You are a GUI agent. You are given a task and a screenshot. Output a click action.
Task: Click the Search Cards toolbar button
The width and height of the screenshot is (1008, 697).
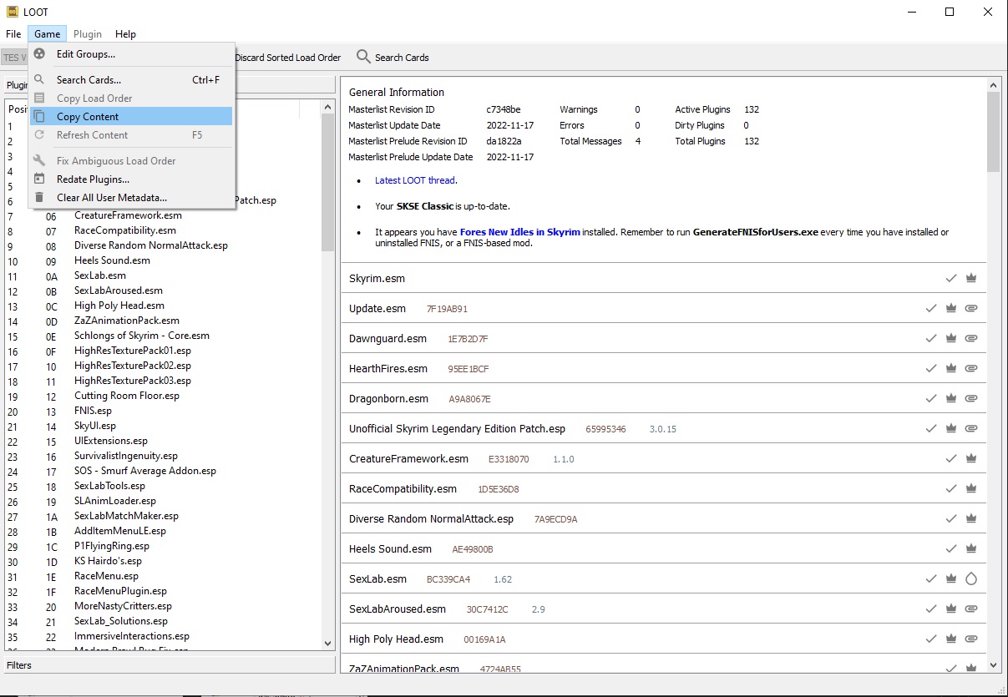(393, 58)
